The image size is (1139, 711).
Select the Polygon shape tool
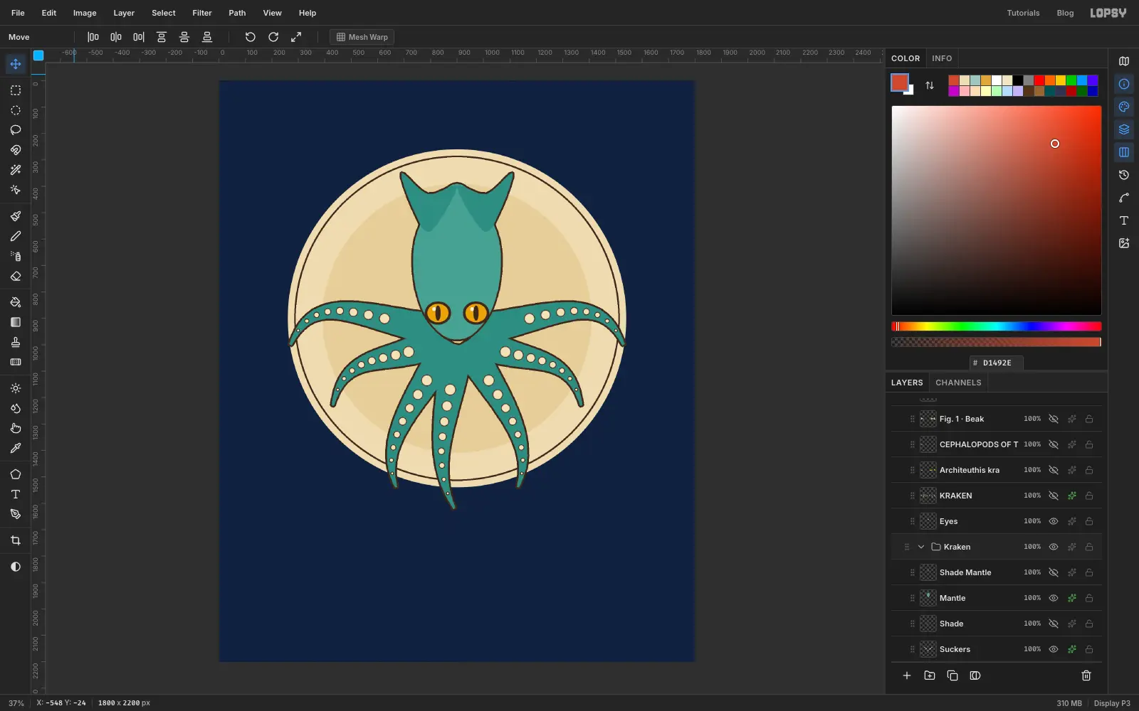(16, 474)
